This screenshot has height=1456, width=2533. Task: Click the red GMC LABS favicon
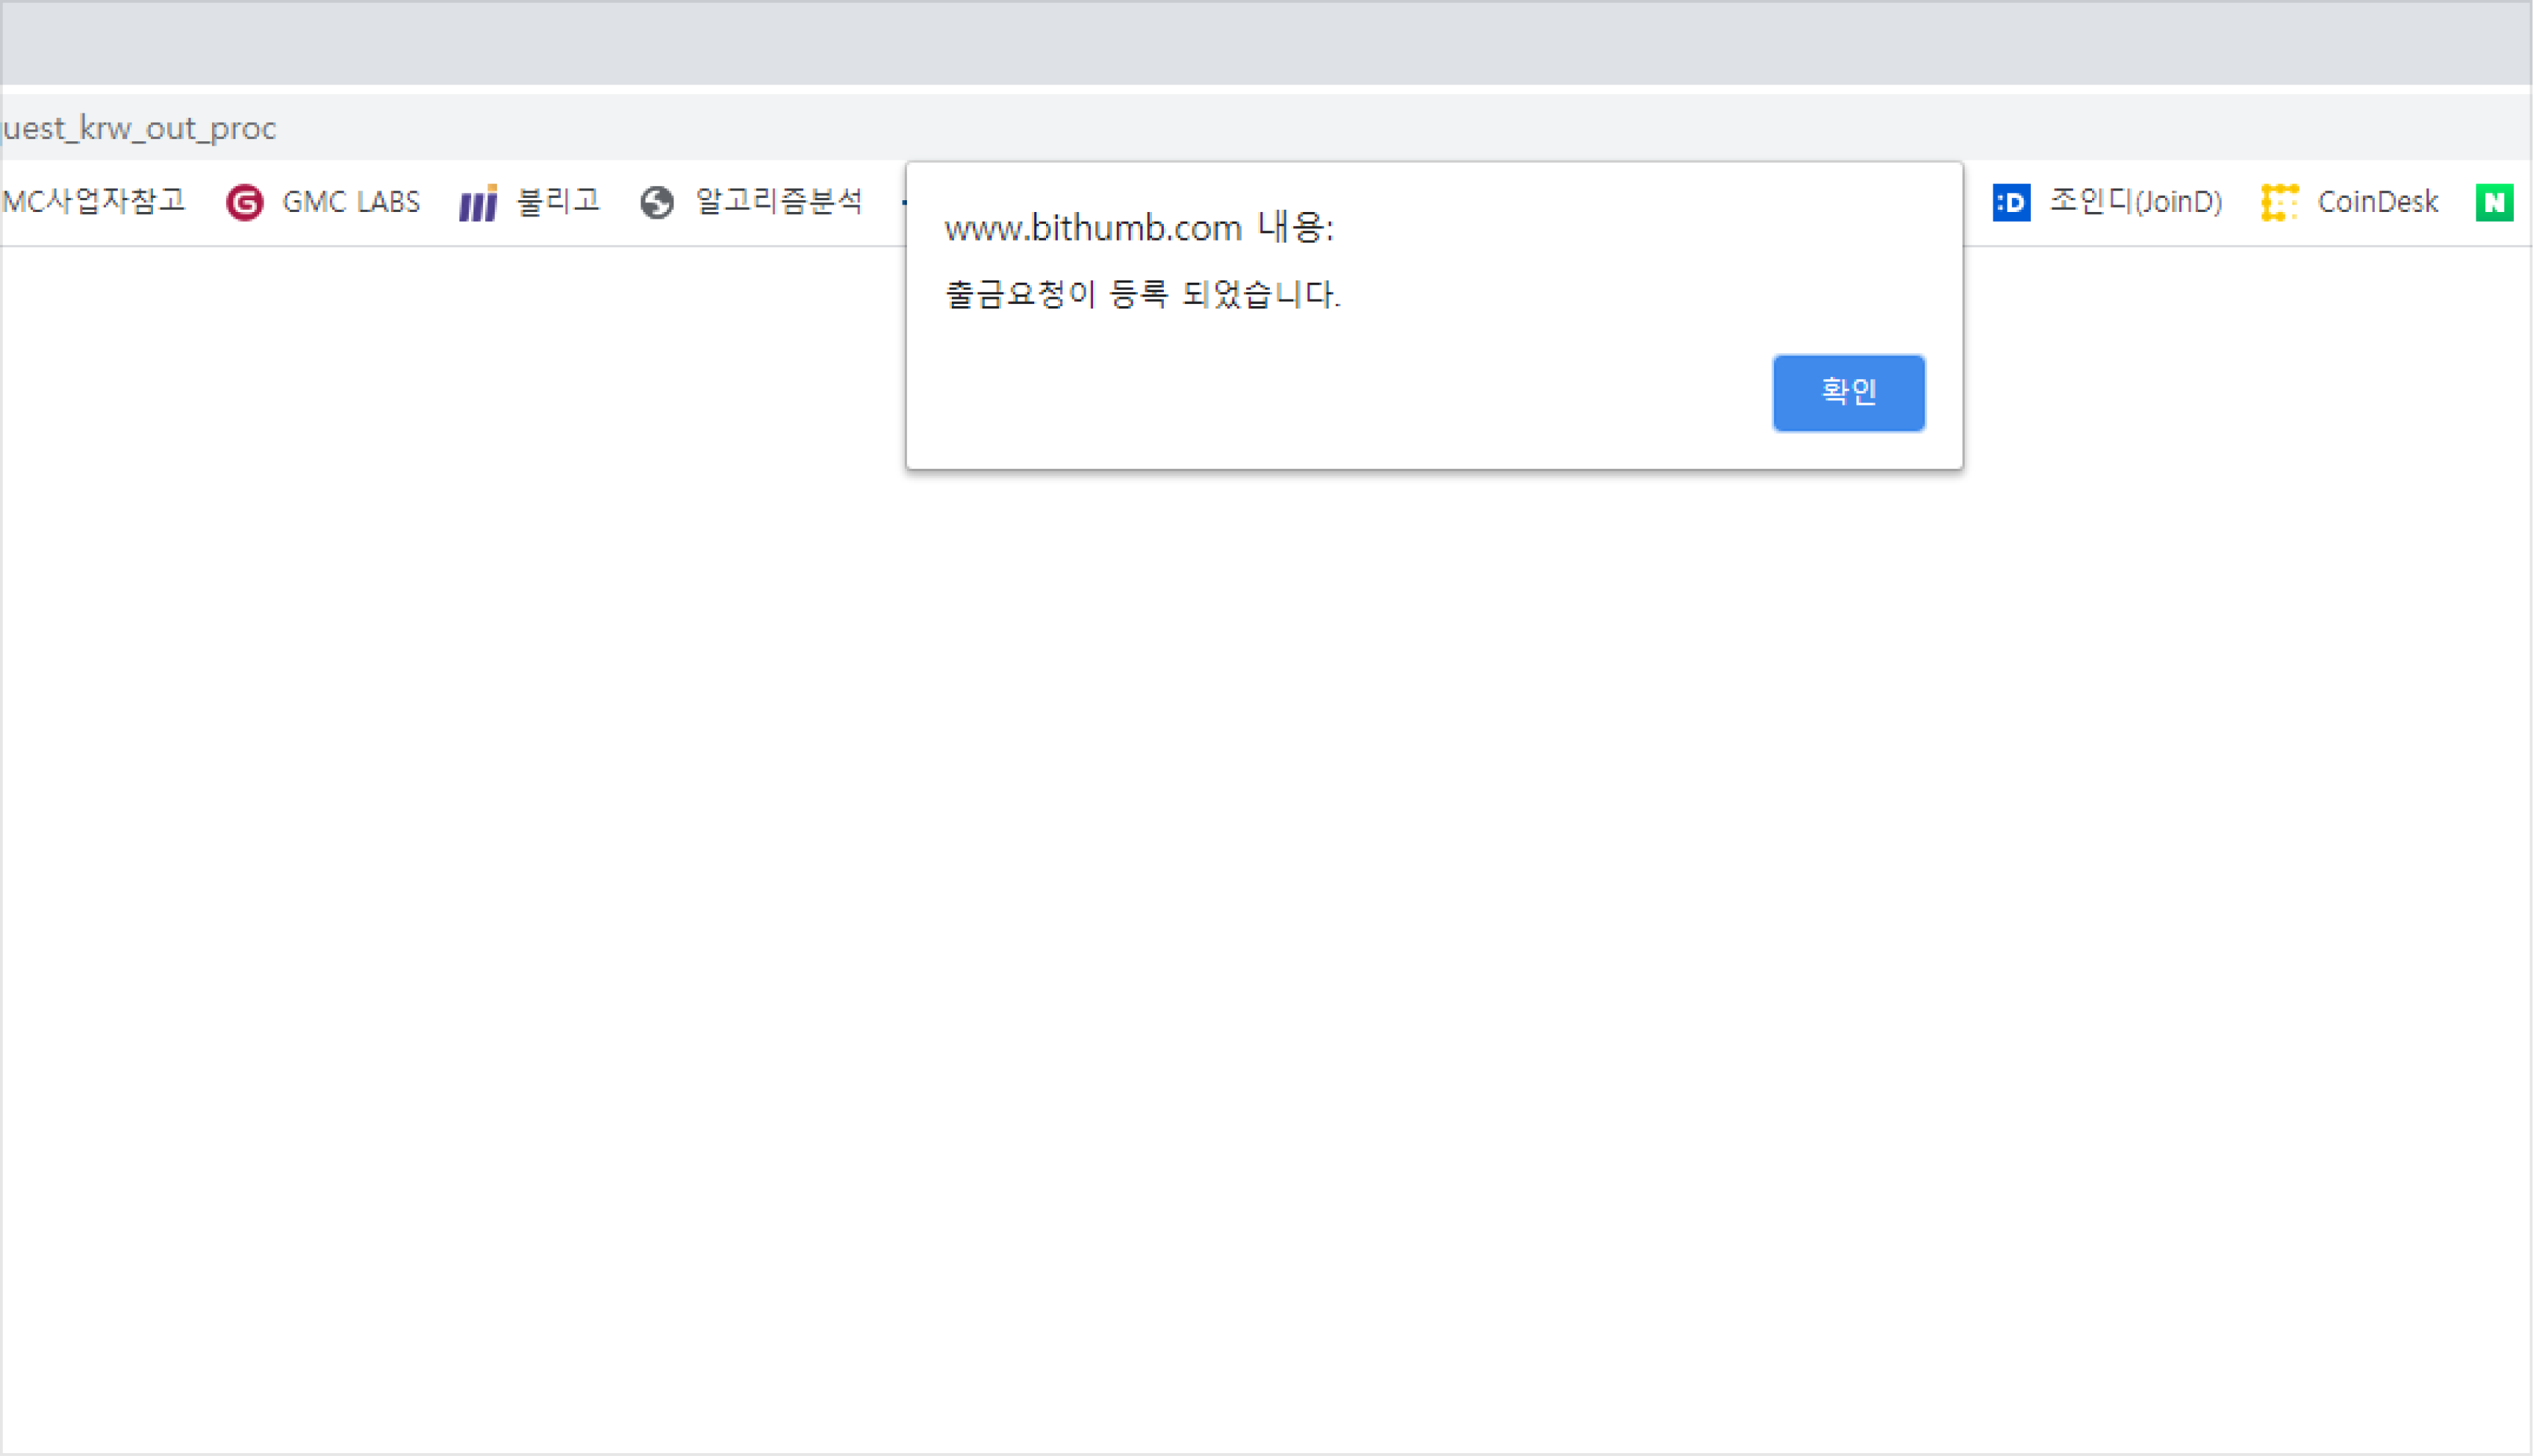[x=244, y=203]
